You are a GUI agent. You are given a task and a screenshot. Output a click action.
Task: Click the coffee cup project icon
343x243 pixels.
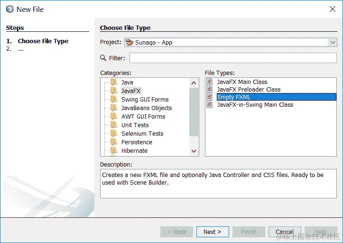point(130,42)
